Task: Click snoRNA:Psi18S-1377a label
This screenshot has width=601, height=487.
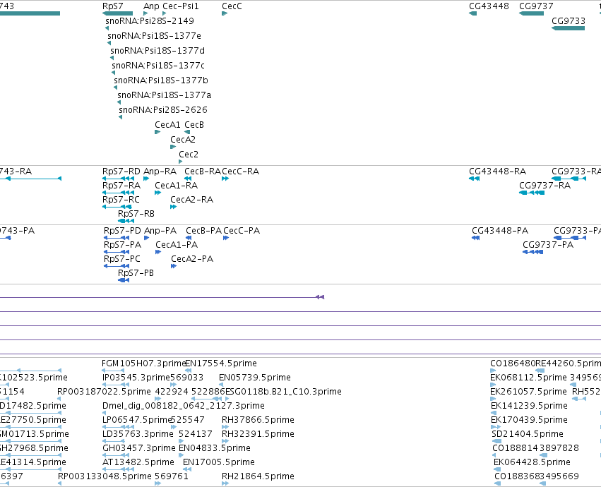Action: tap(164, 95)
